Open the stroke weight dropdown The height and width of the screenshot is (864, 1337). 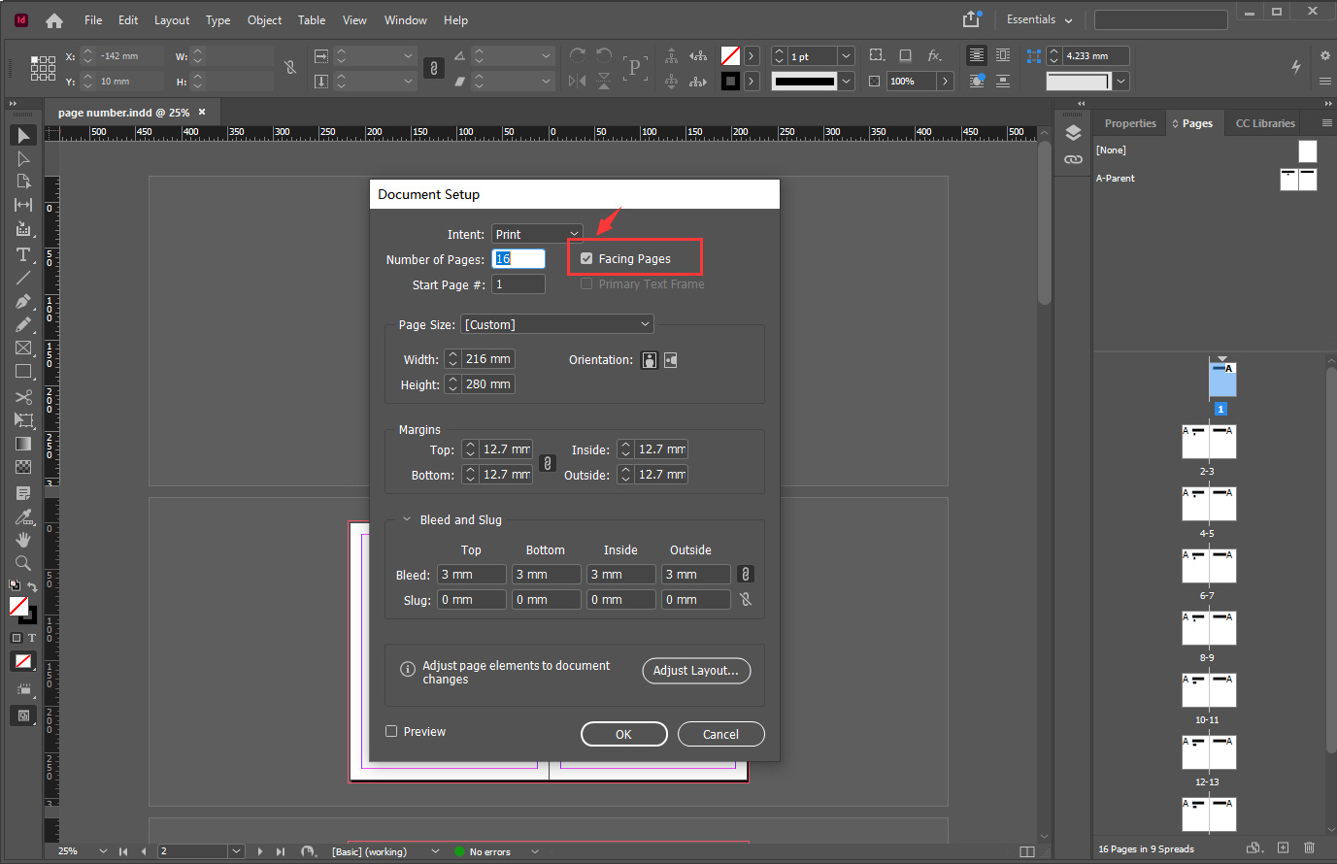pyautogui.click(x=846, y=56)
